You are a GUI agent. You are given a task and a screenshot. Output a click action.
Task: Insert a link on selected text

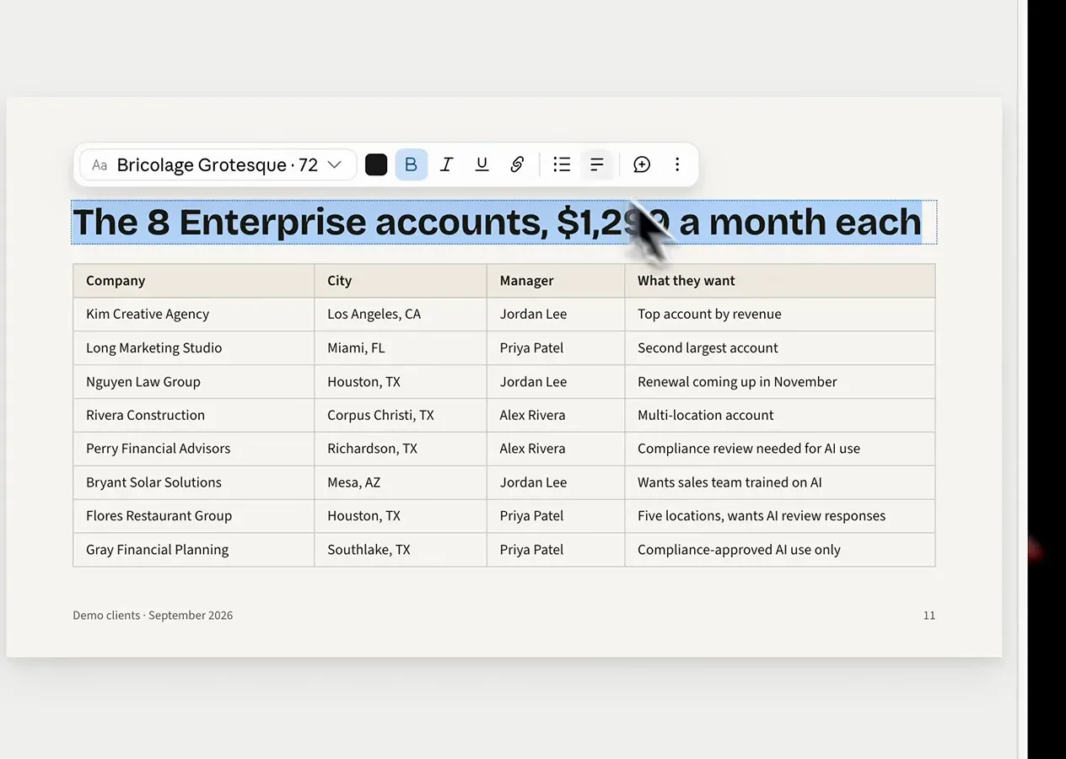pos(517,164)
